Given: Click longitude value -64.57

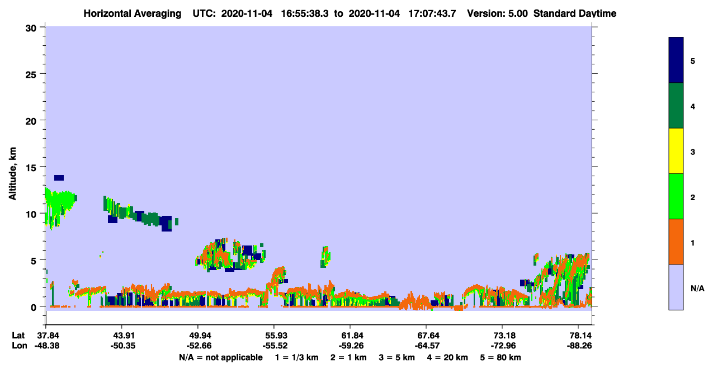Looking at the screenshot, I should coord(426,346).
